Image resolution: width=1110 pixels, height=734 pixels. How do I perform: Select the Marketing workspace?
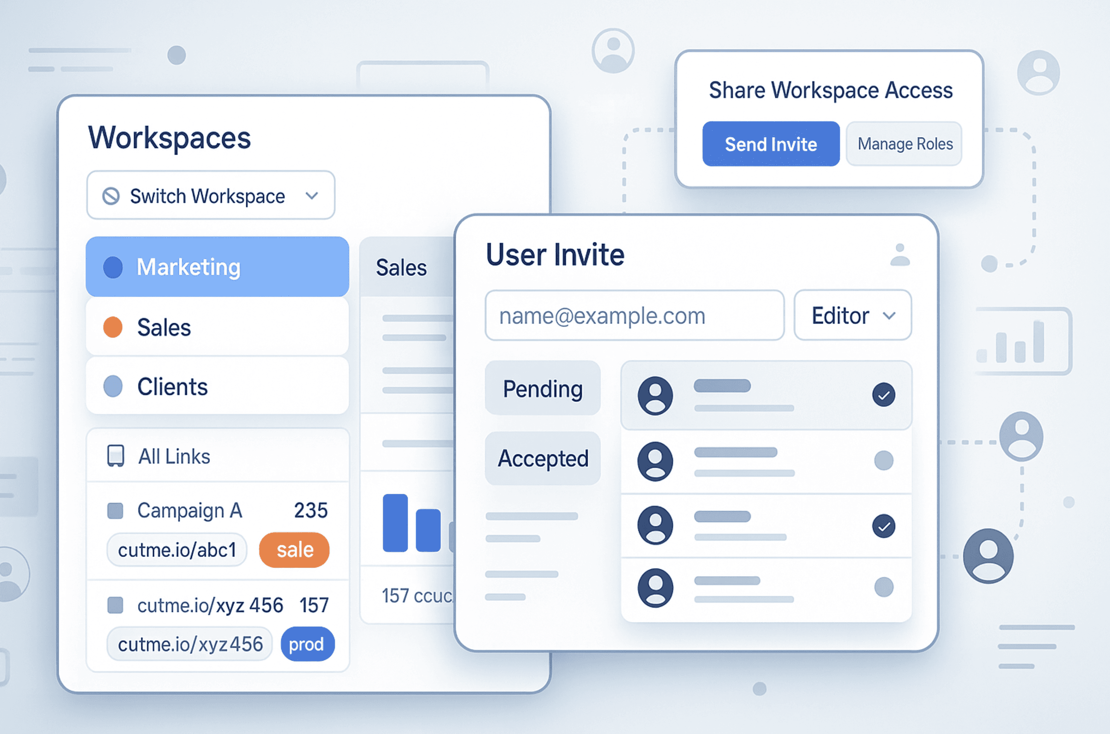[x=217, y=267]
